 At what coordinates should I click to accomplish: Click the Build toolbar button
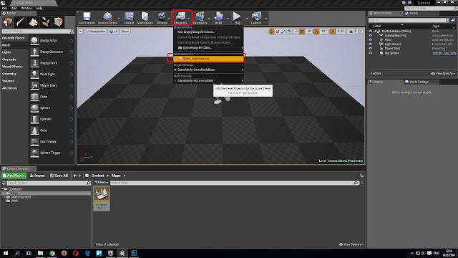[x=218, y=18]
